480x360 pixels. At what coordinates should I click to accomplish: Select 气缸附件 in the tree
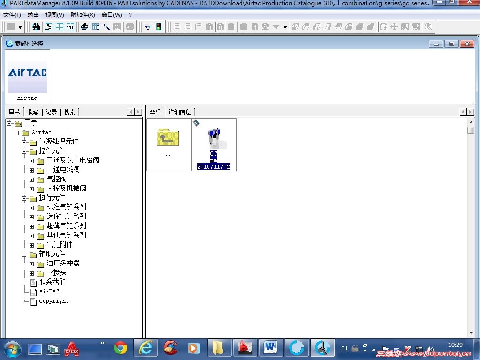[60, 245]
